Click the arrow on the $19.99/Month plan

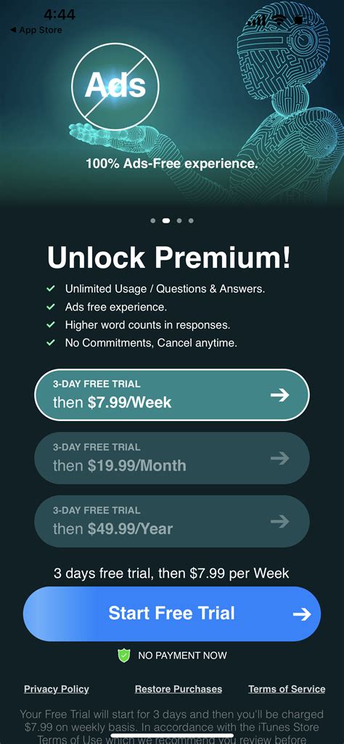pyautogui.click(x=280, y=458)
